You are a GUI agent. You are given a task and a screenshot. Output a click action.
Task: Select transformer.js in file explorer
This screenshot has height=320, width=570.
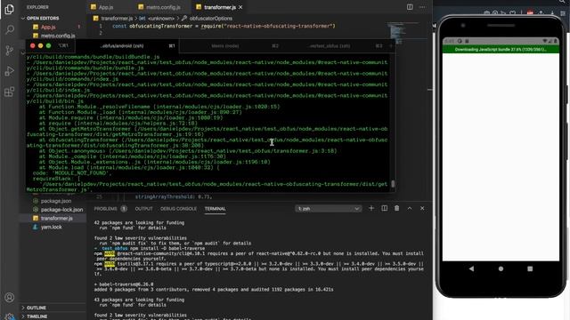56,218
